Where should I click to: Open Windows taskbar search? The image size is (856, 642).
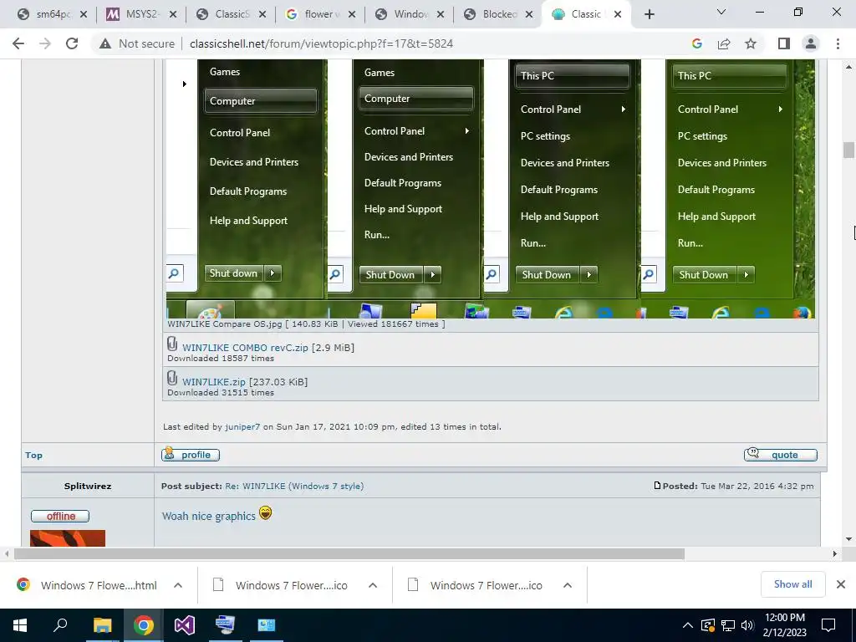(x=60, y=625)
